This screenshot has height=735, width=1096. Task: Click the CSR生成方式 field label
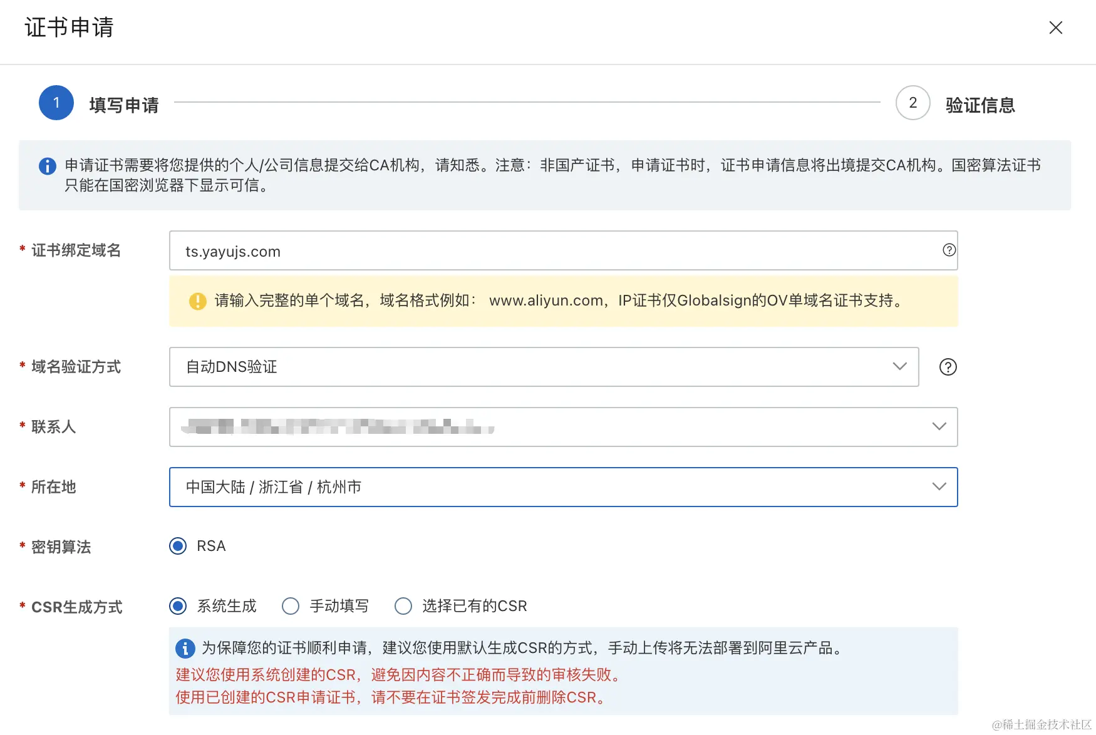point(76,607)
